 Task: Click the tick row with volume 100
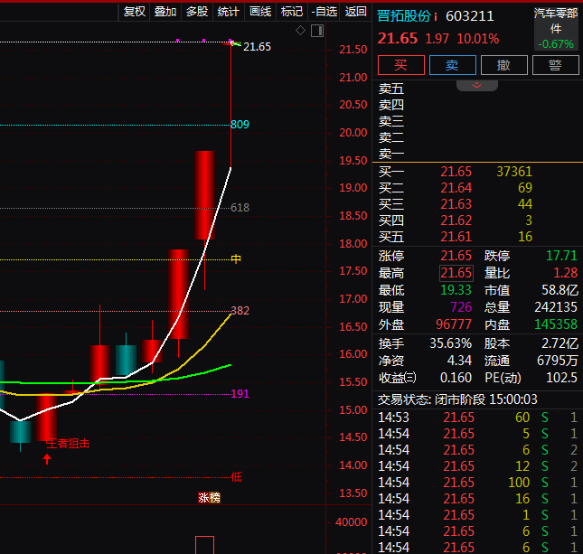(477, 483)
